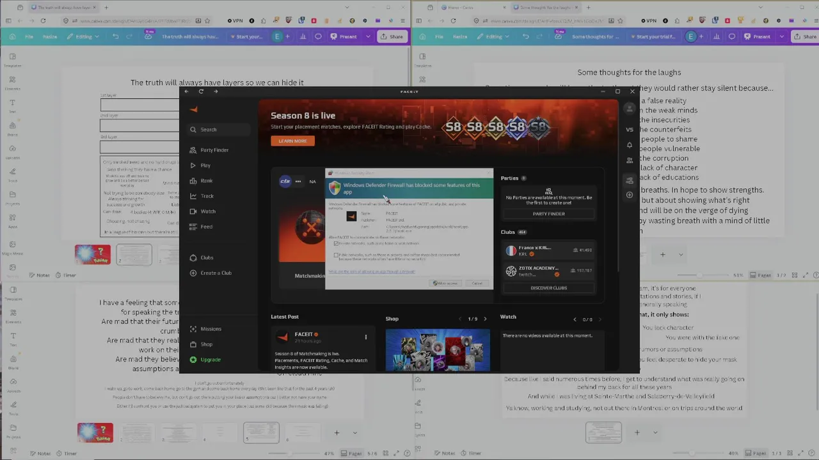
Task: Open Editing dropdown in right Canva window
Action: (x=493, y=36)
